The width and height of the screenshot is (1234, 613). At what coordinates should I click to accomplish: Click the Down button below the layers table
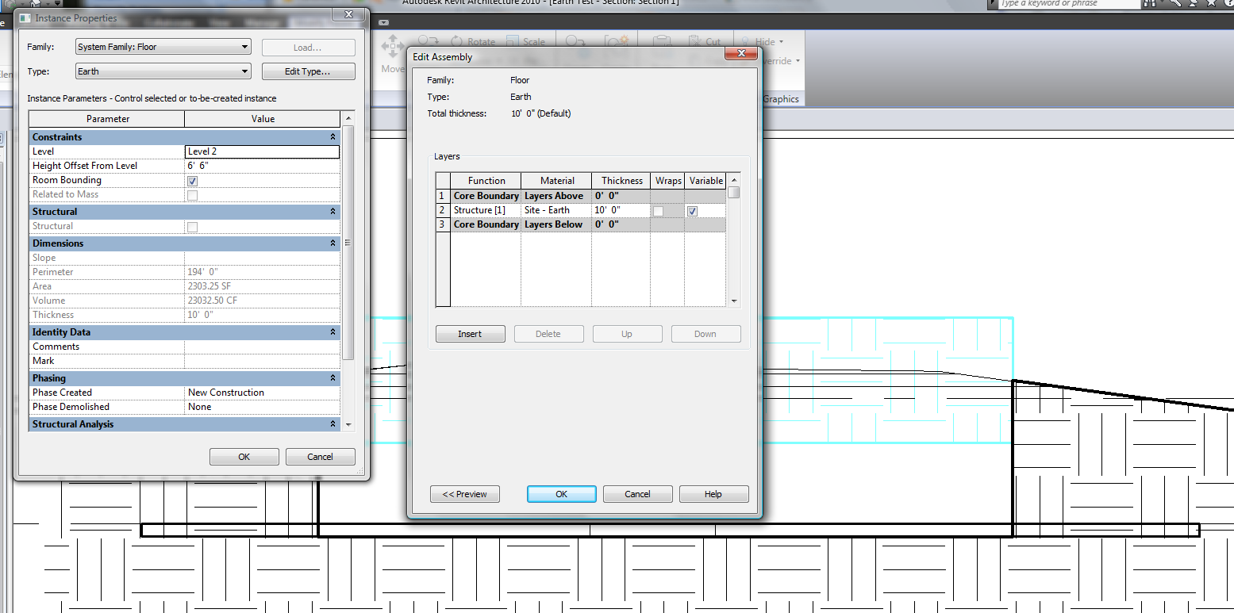point(705,334)
